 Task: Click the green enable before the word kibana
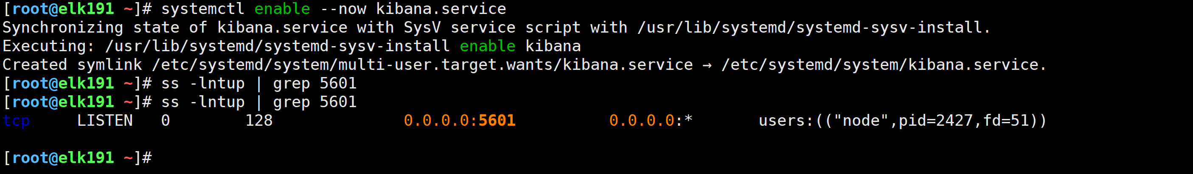coord(487,46)
